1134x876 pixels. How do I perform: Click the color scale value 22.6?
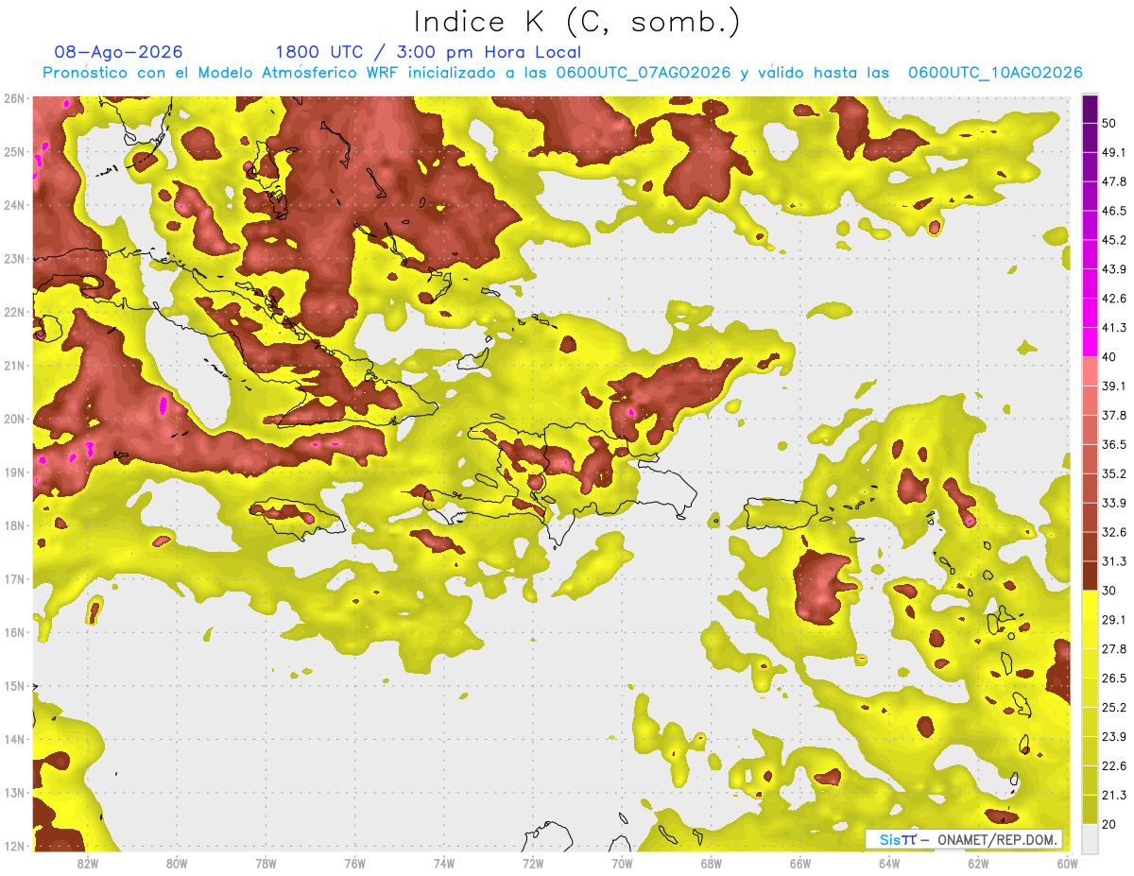[x=1114, y=767]
